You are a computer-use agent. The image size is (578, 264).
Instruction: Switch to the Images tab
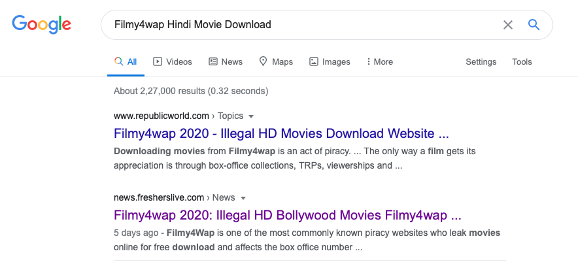tap(330, 61)
